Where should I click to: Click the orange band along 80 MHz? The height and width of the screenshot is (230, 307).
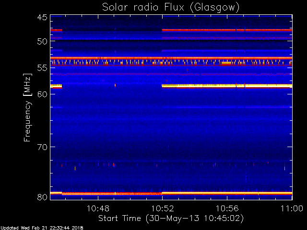pos(171,194)
